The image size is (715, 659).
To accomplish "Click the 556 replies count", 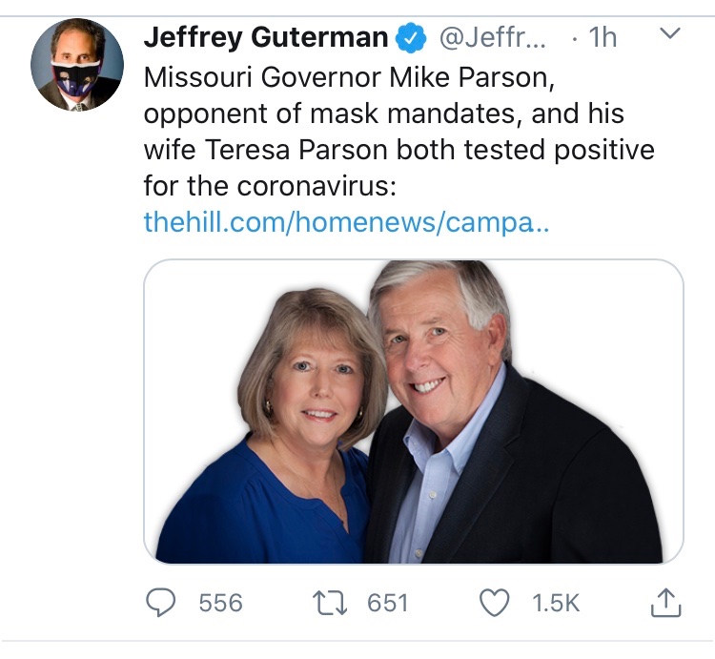I will 220,603.
